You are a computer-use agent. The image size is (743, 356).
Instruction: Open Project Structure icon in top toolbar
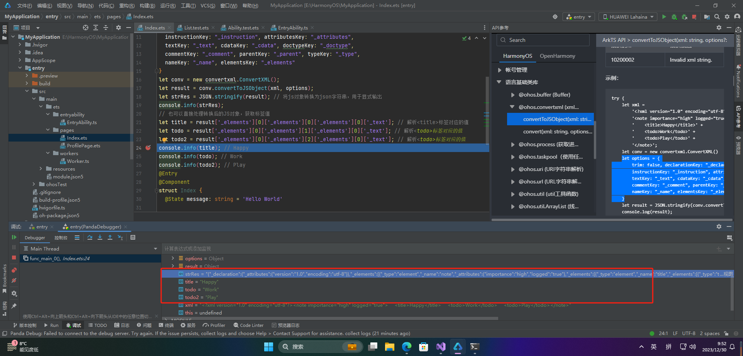point(707,17)
